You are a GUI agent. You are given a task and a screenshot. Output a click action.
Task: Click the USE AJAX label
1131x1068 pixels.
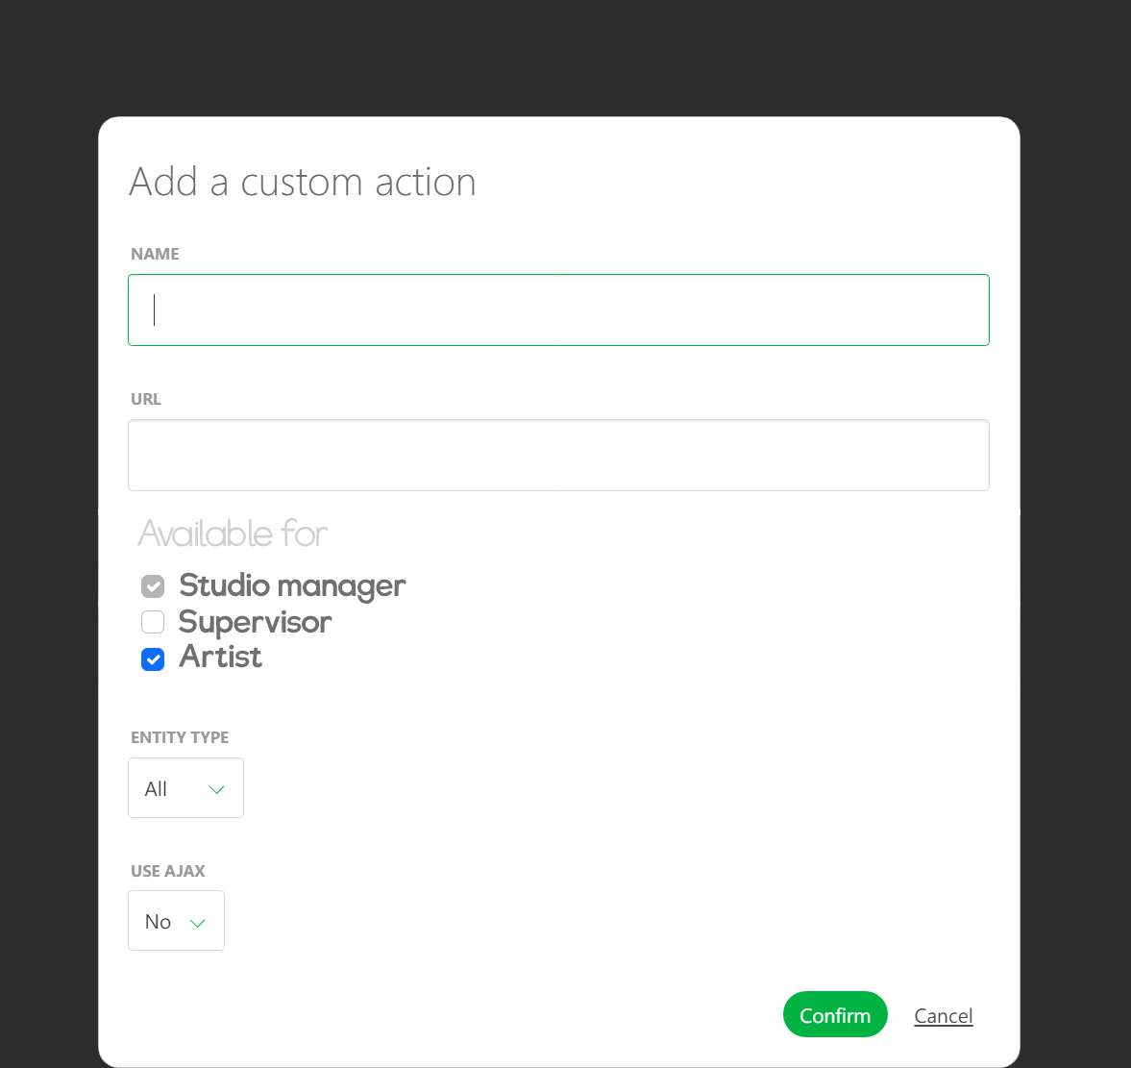tap(168, 871)
